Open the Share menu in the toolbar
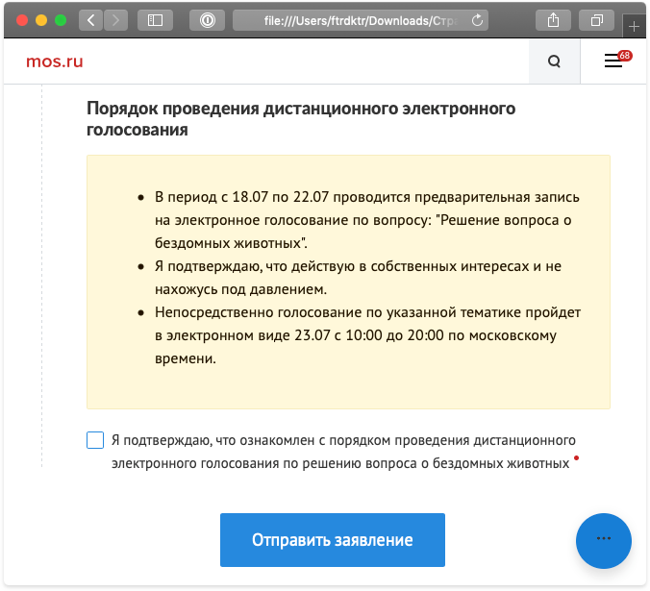This screenshot has height=591, width=650. pos(554,19)
